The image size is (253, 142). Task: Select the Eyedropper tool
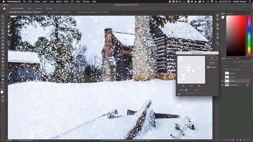tap(3, 34)
